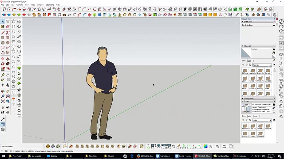Open the Edit menu
This screenshot has height=159, width=284.
pyautogui.click(x=7, y=5)
